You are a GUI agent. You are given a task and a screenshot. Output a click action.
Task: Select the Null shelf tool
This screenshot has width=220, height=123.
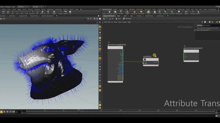coord(13,13)
